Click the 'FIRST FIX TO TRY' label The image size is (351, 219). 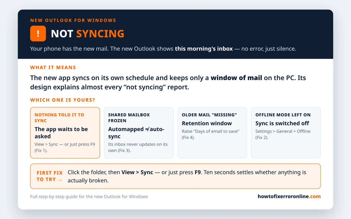click(x=49, y=176)
